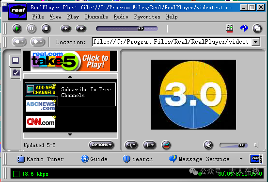Open the File menu
Viewport: 268px width, 182px height.
pyautogui.click(x=38, y=17)
